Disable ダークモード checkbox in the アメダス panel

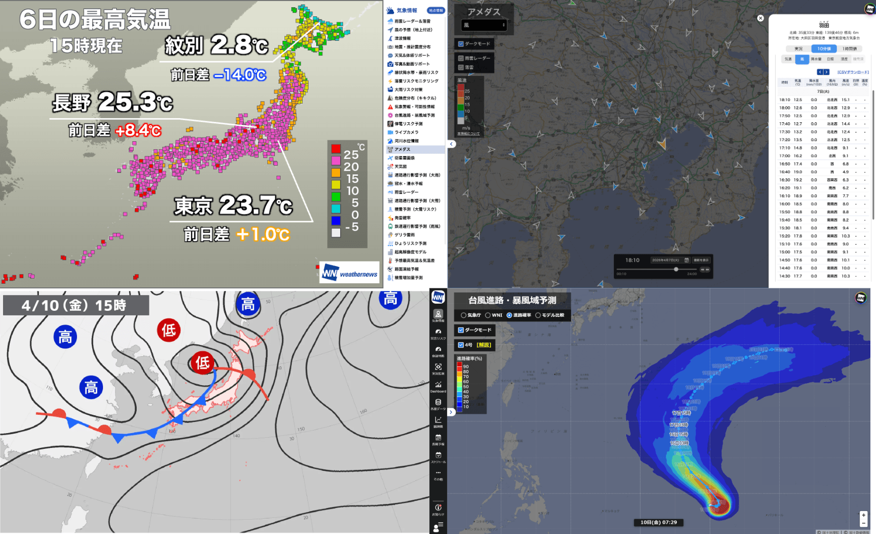(x=461, y=44)
